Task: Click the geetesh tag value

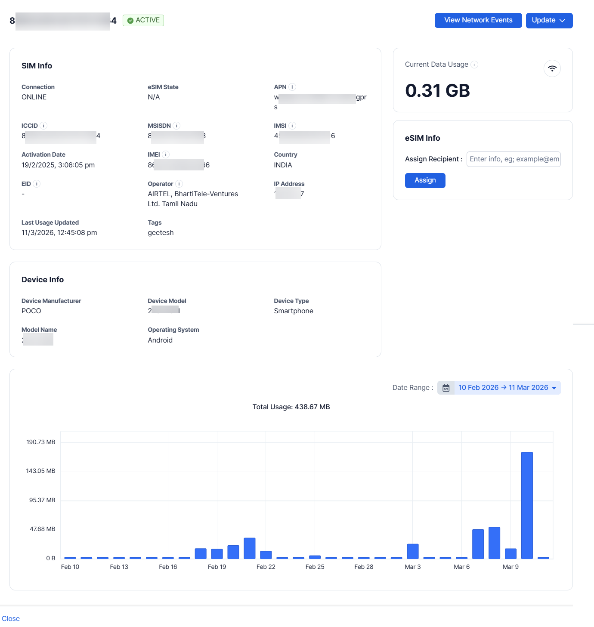Action: [x=161, y=233]
